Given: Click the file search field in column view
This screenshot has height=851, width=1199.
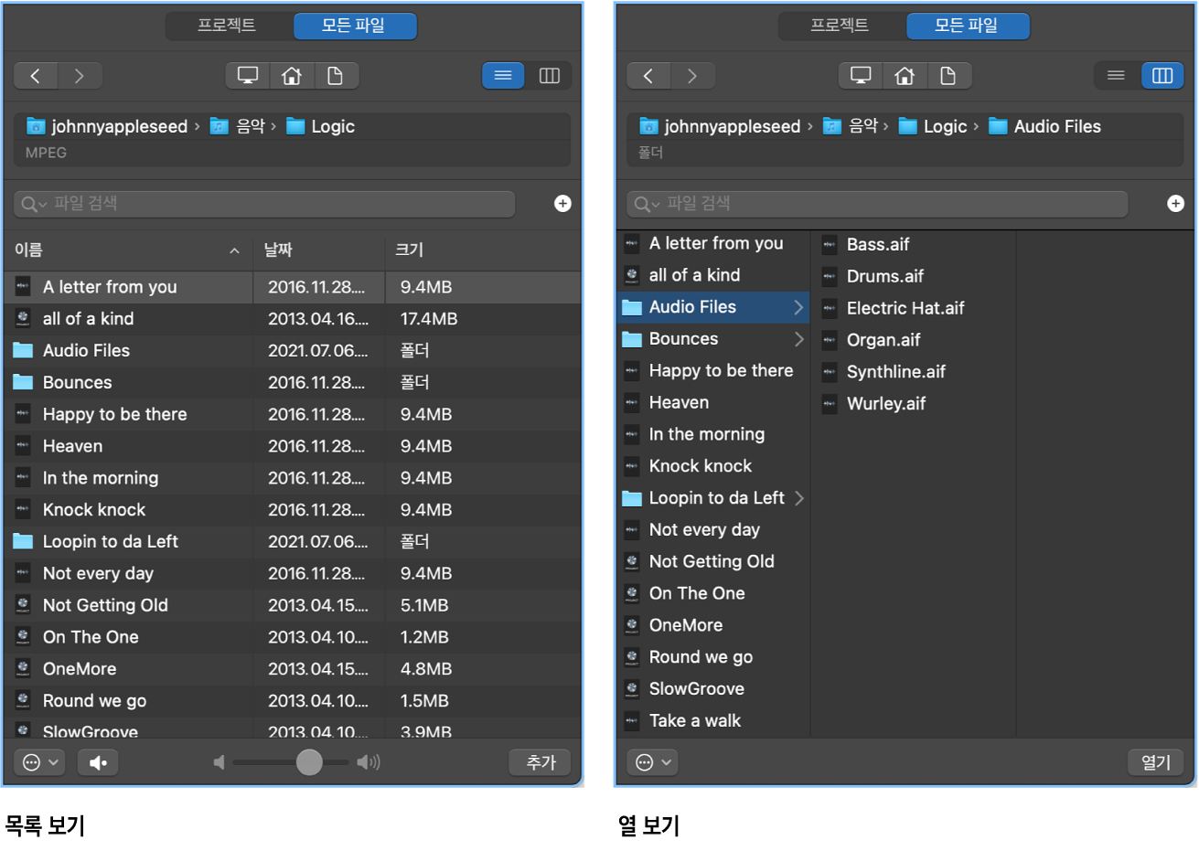Looking at the screenshot, I should coord(877,204).
